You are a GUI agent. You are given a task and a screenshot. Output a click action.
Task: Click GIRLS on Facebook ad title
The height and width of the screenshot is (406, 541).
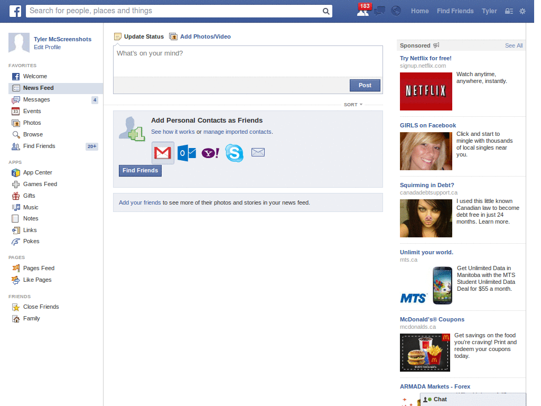click(x=428, y=126)
